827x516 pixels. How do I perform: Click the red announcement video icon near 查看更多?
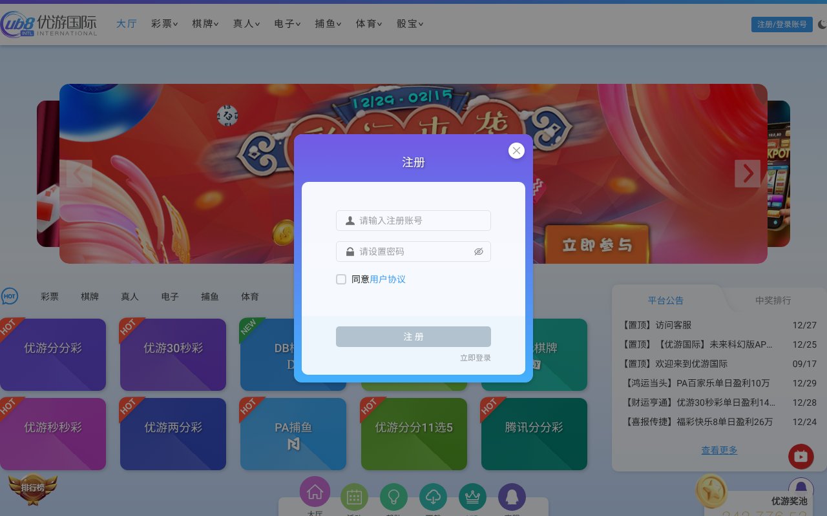801,456
